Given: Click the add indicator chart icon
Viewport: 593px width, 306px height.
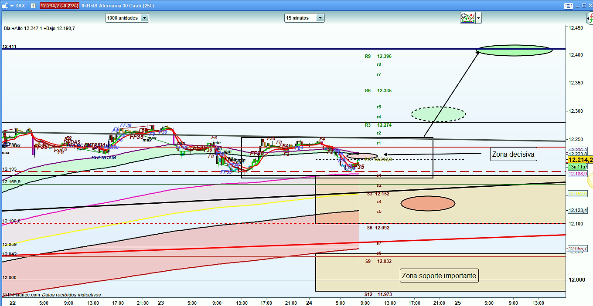Looking at the screenshot, I should [467, 18].
